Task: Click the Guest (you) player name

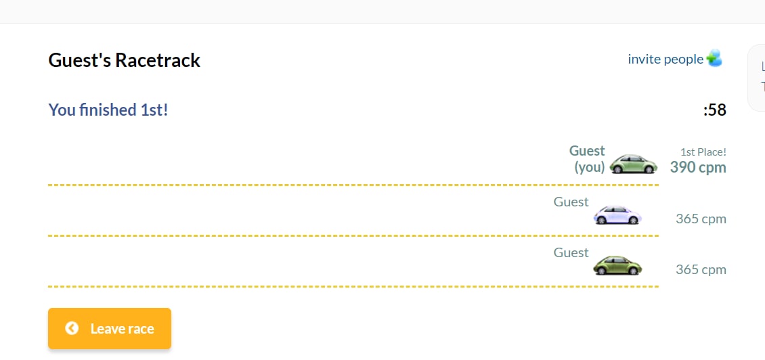Action: [588, 158]
